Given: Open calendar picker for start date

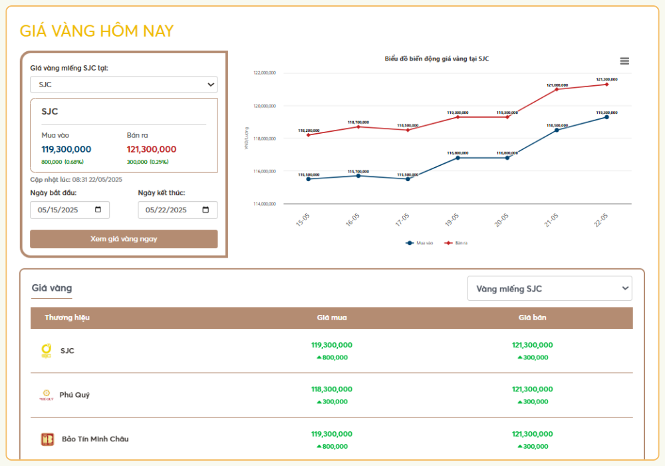Looking at the screenshot, I should tap(98, 210).
